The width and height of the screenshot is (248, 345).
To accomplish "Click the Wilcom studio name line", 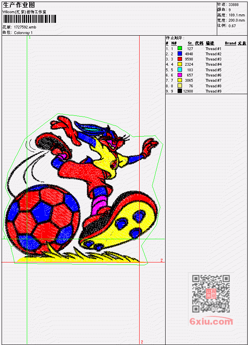I will [24, 12].
